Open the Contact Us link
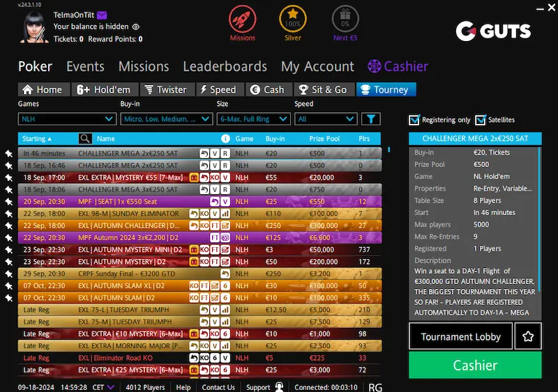Screen dimensions: 558x392 (218, 387)
